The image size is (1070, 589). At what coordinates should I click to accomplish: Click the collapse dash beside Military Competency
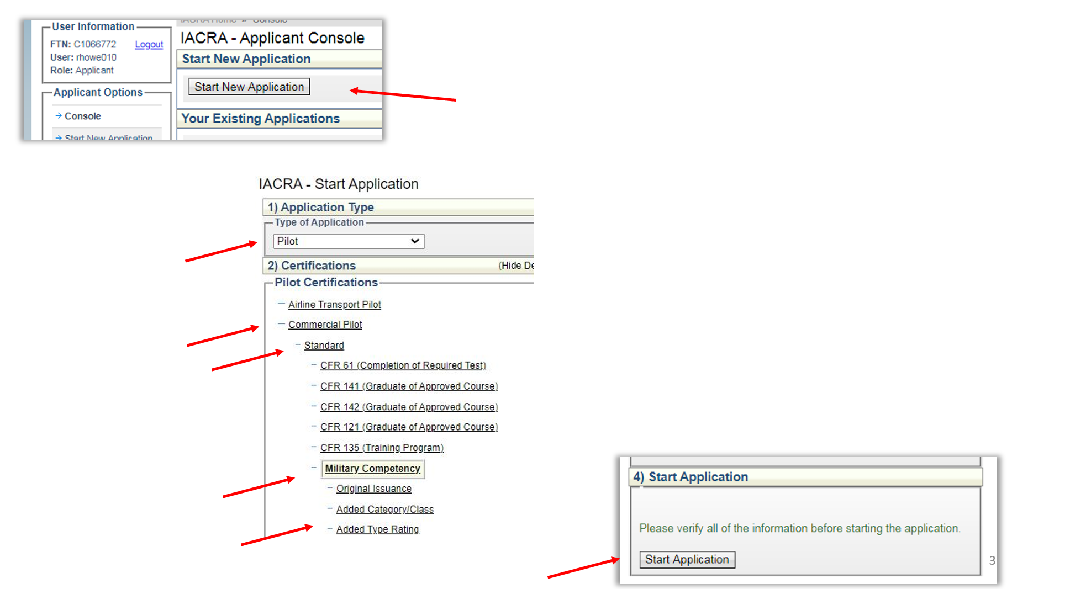click(x=314, y=468)
